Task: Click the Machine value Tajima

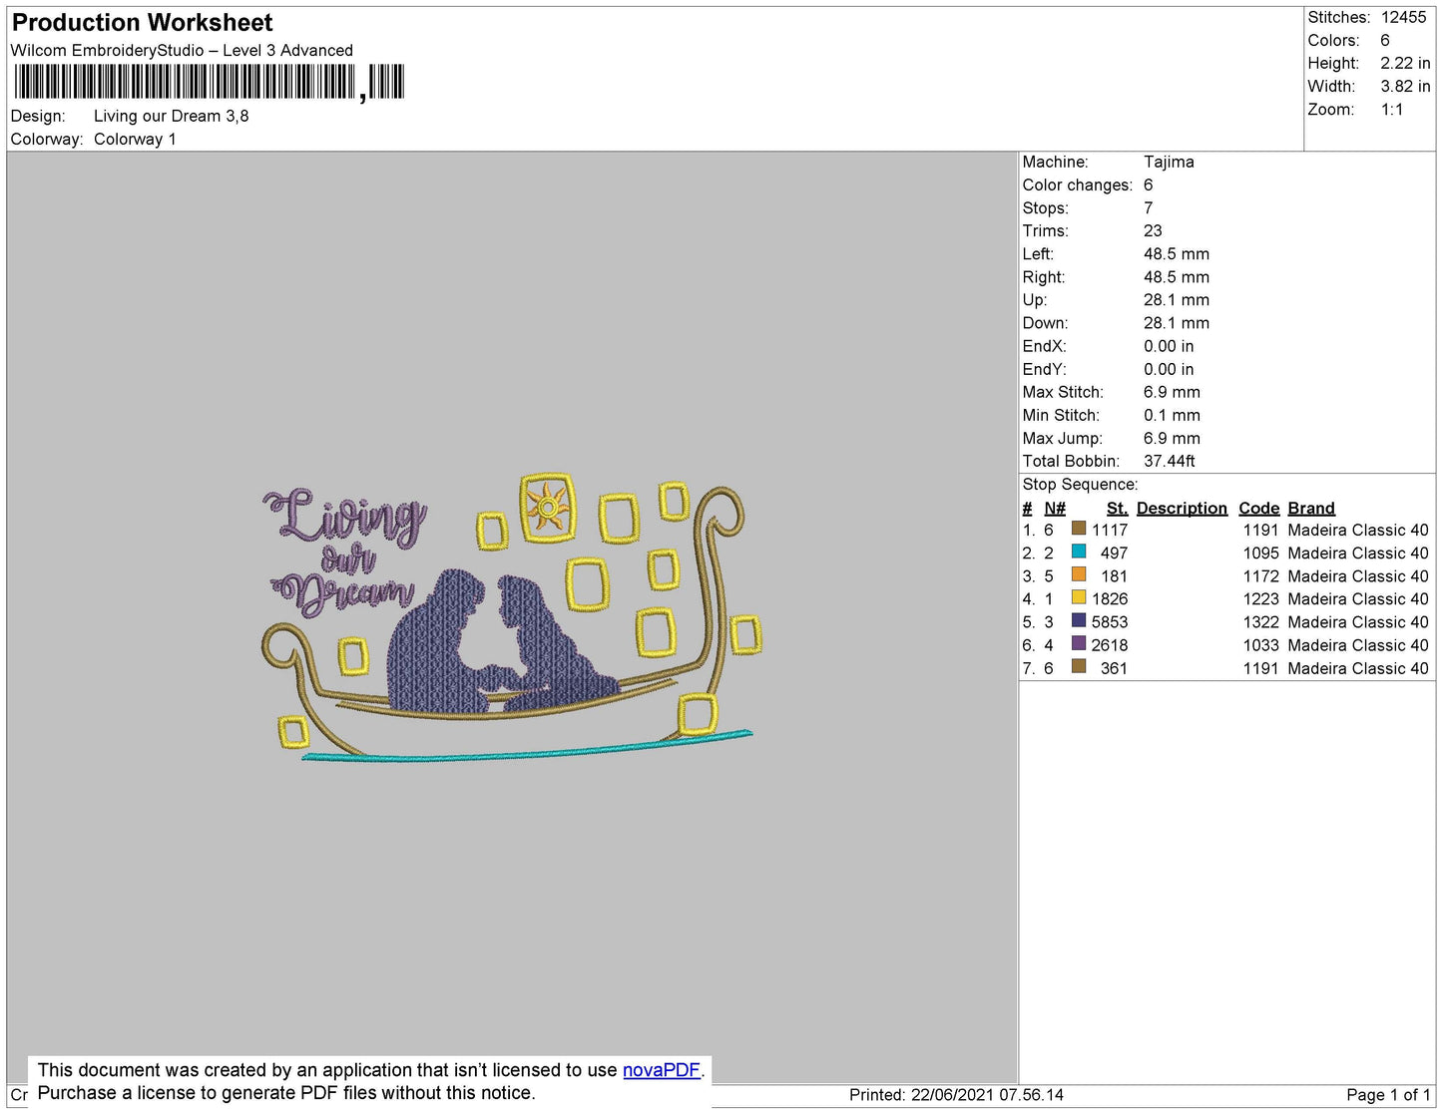Action: click(1169, 162)
